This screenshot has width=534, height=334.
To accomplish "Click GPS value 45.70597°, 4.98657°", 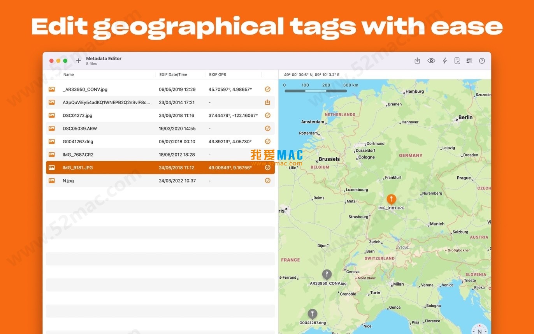I will (x=230, y=89).
